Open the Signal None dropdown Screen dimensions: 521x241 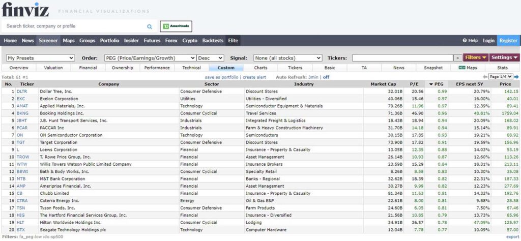(288, 58)
